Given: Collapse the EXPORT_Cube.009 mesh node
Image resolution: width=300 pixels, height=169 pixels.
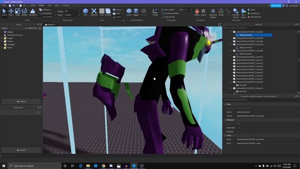Looking at the screenshot, I should (231, 51).
